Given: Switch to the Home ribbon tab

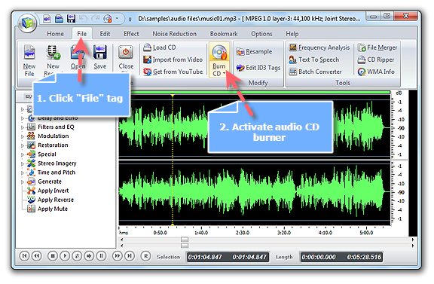Looking at the screenshot, I should pyautogui.click(x=55, y=34).
